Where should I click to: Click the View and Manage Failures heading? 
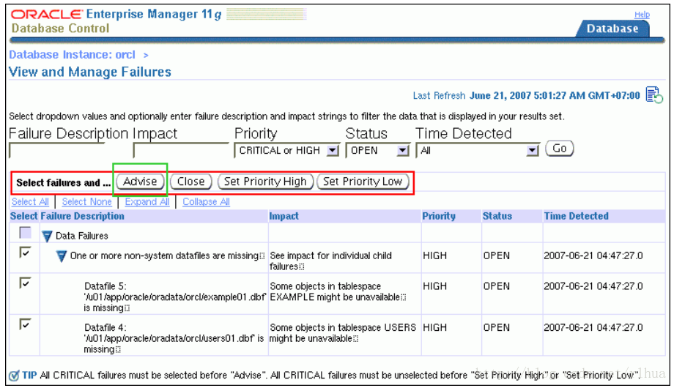[90, 72]
